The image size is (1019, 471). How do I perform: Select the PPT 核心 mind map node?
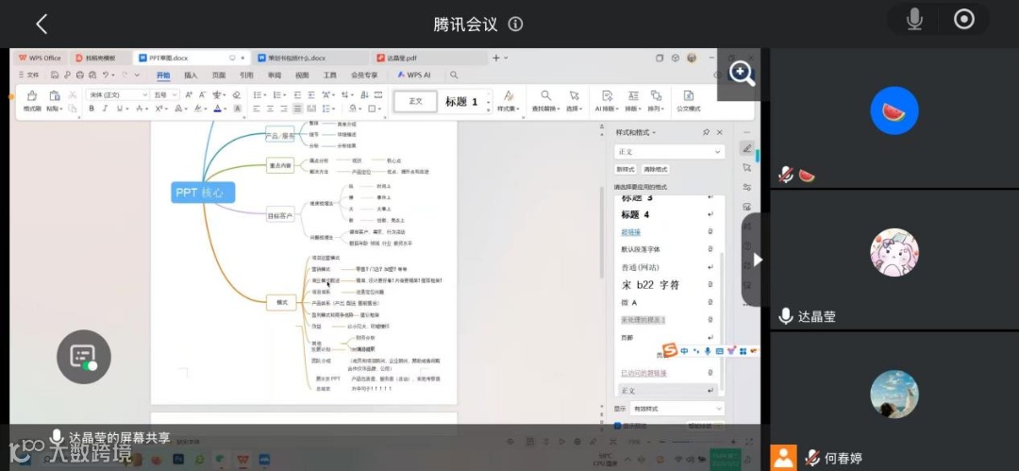point(203,193)
